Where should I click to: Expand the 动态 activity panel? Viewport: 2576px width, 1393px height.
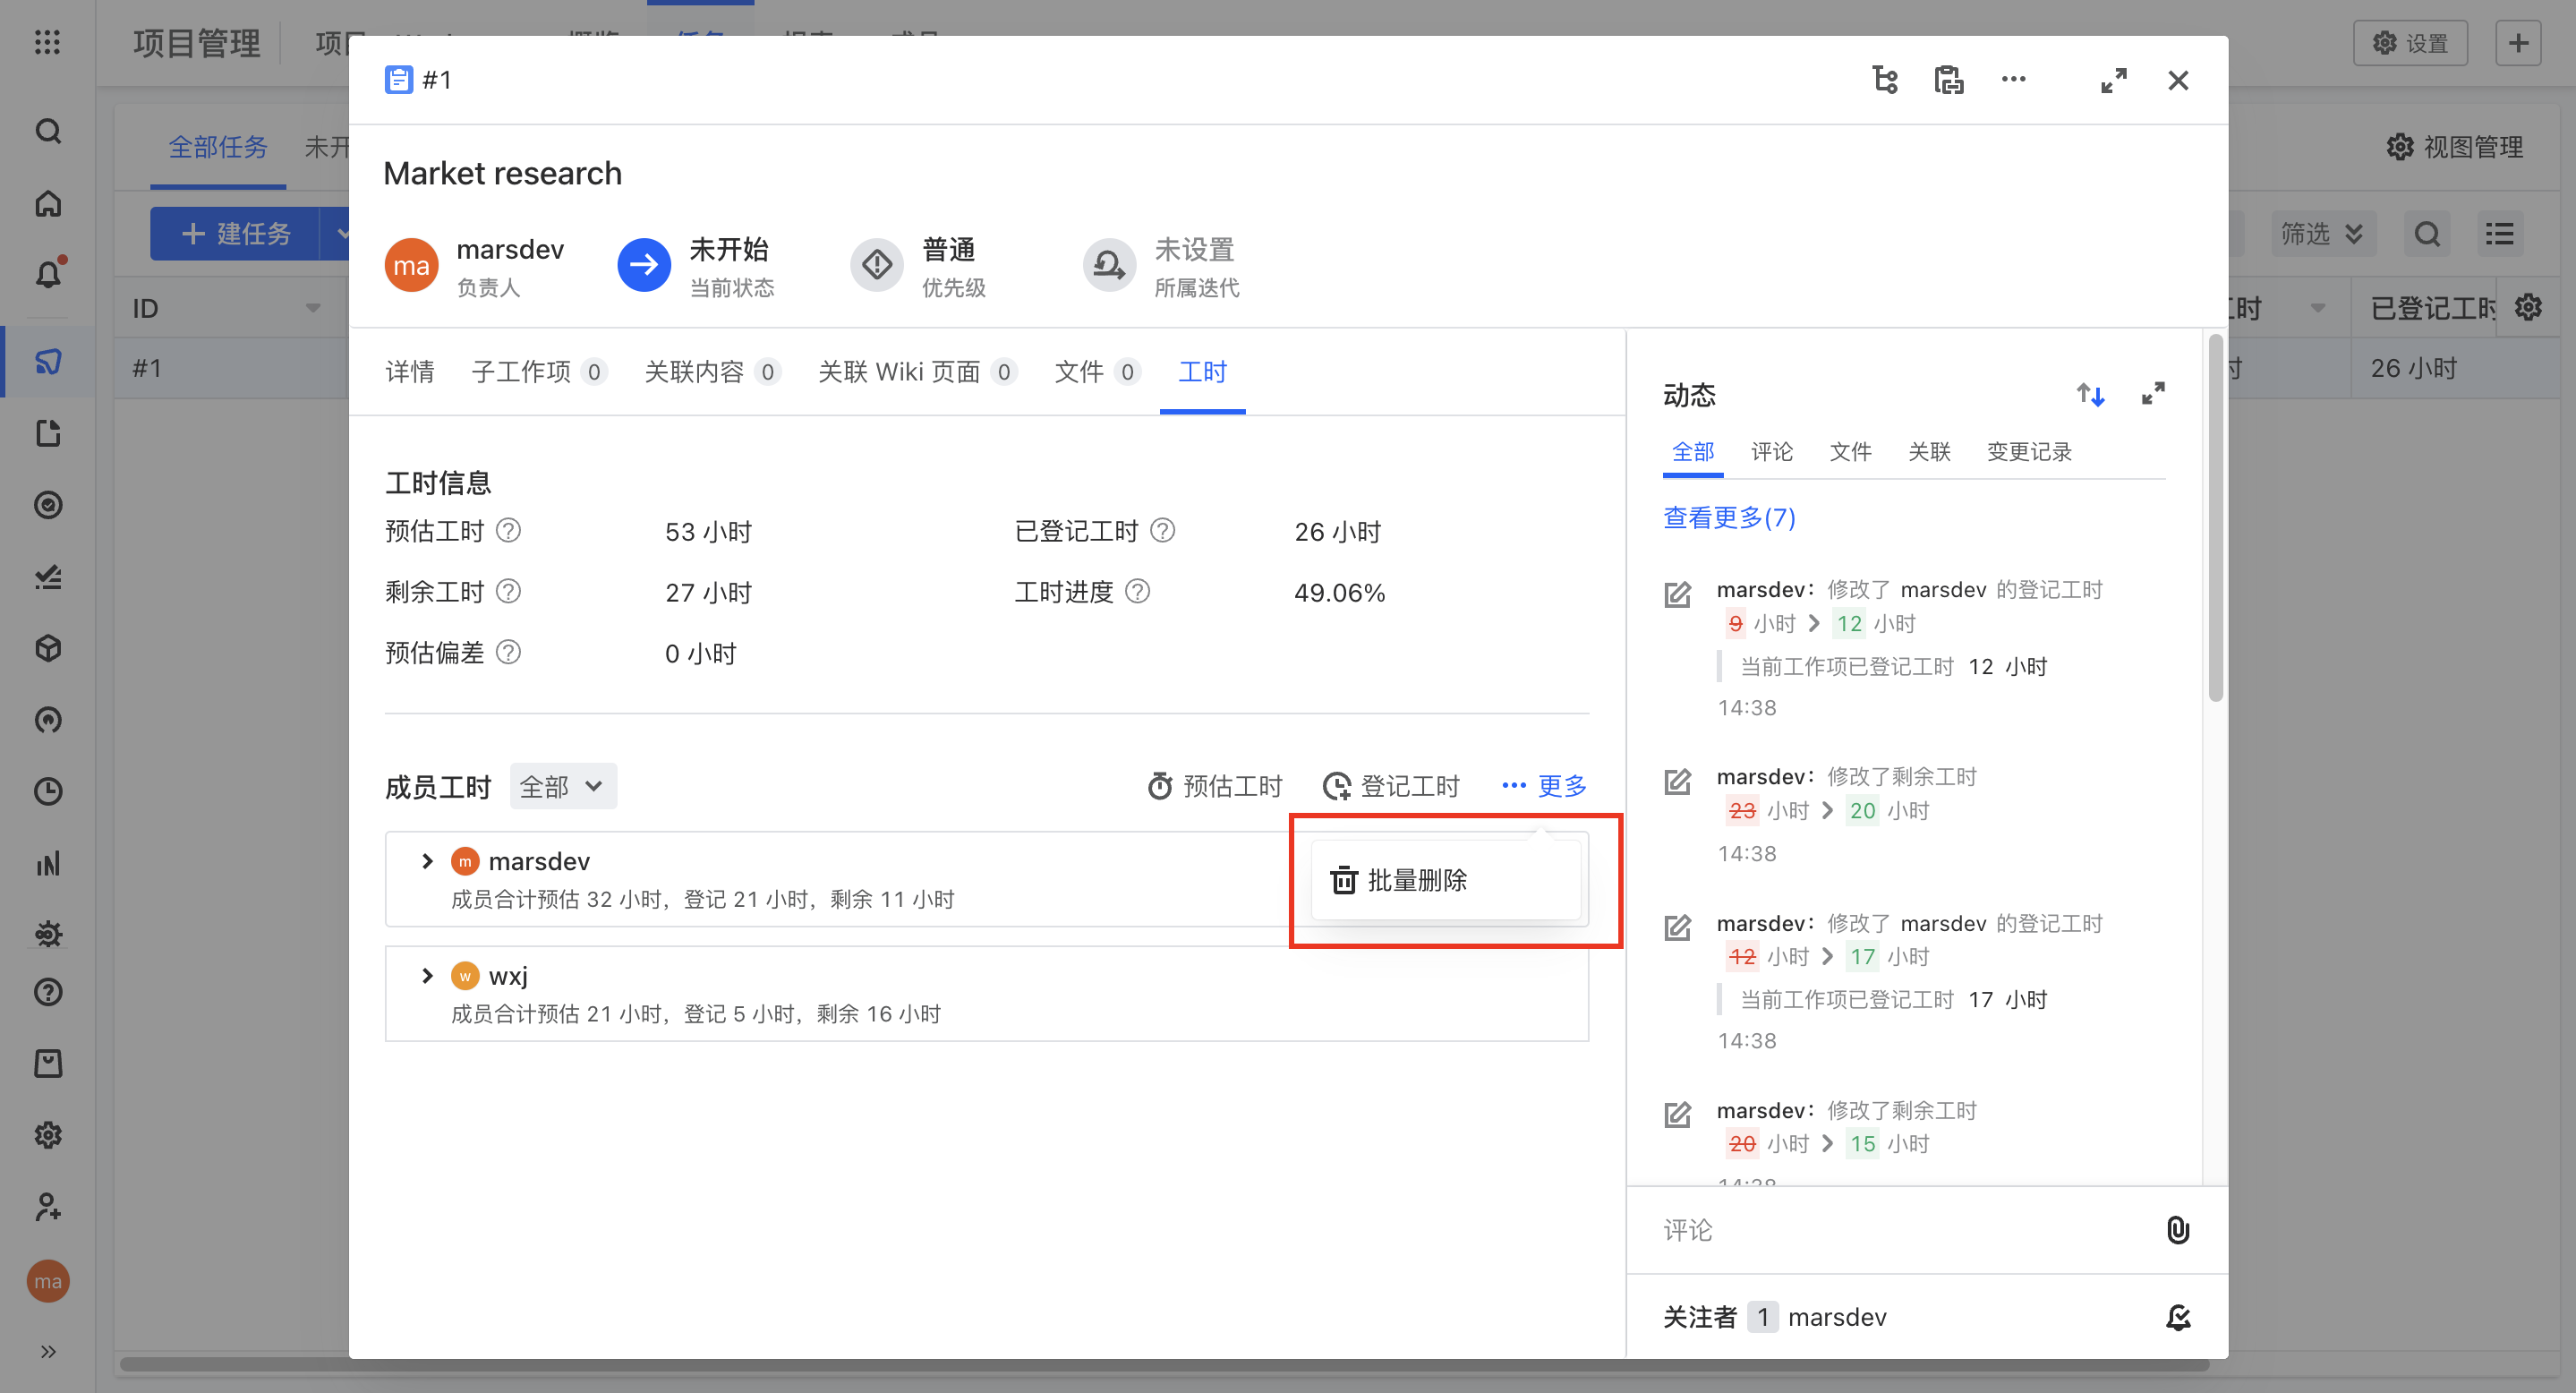[x=2152, y=394]
